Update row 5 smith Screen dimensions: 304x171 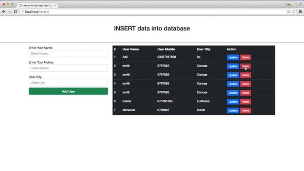[233, 93]
